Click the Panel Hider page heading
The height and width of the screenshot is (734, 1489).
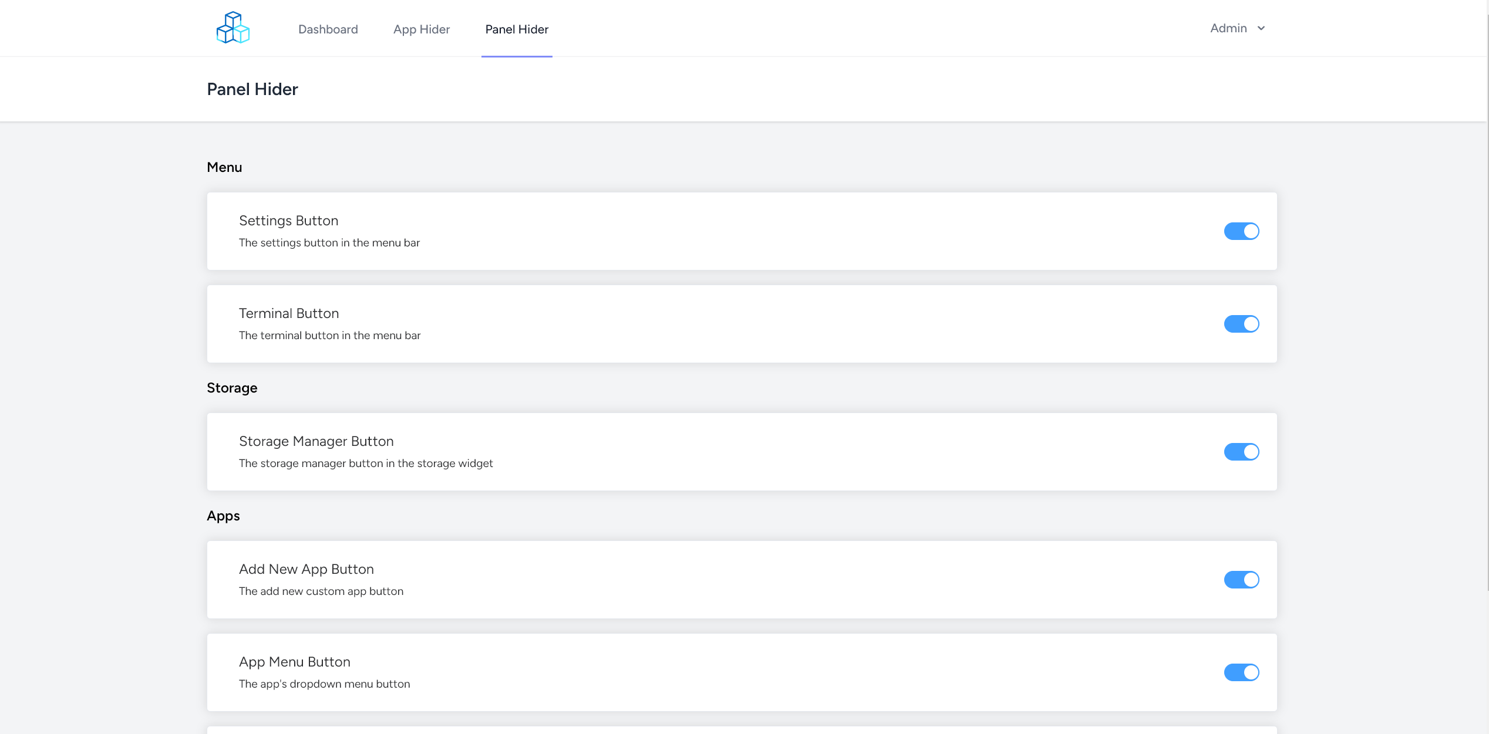coord(252,89)
